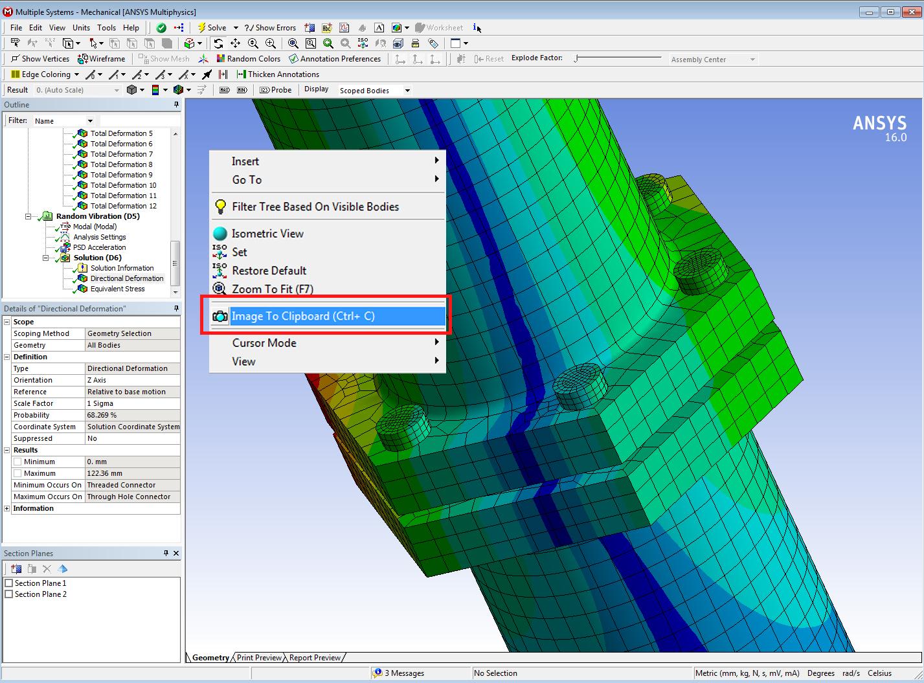Toggle the Wireframe display mode

(x=102, y=59)
